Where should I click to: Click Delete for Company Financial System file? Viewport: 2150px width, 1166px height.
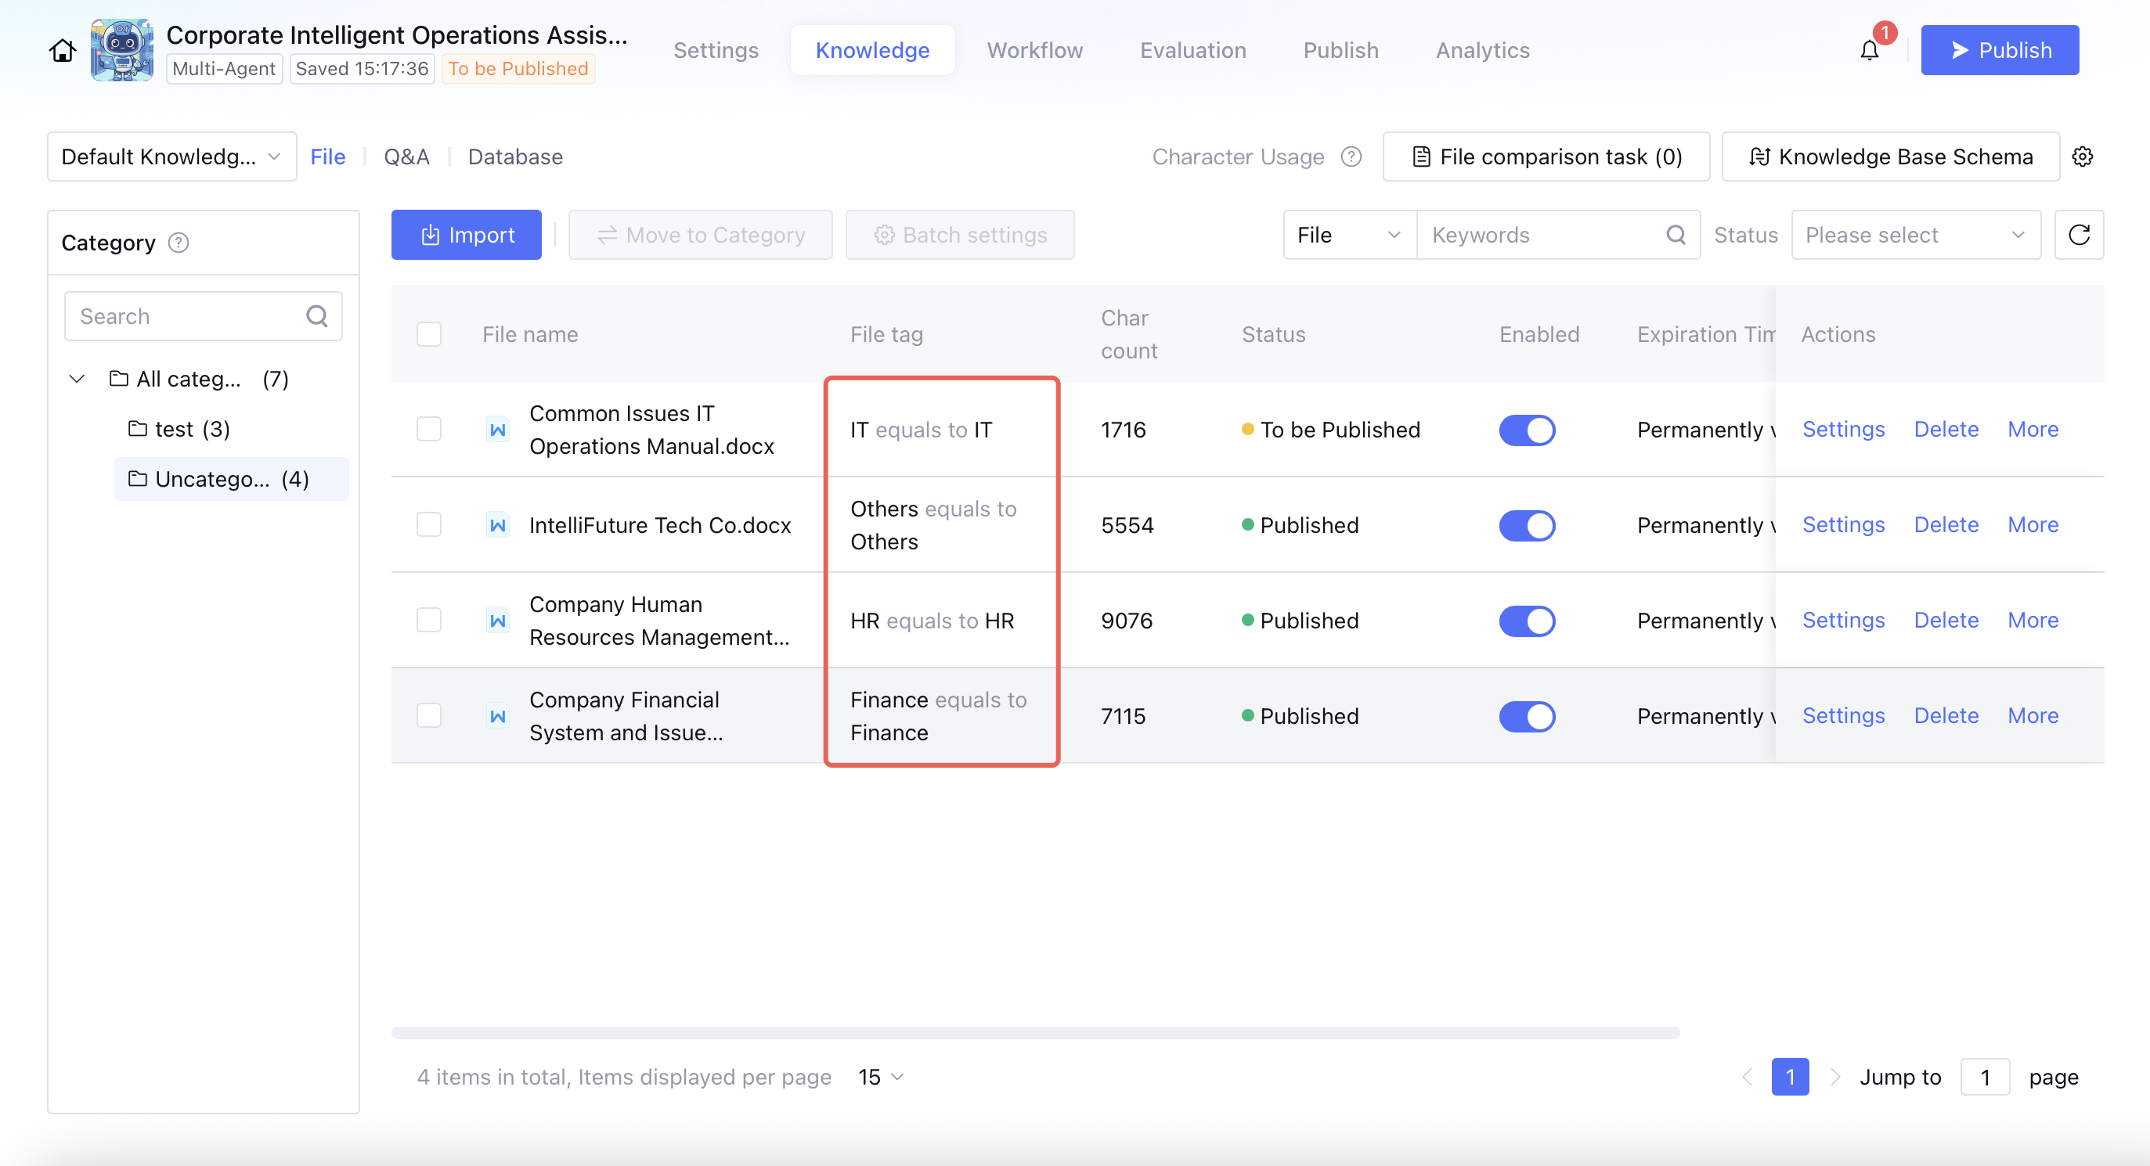click(1946, 715)
